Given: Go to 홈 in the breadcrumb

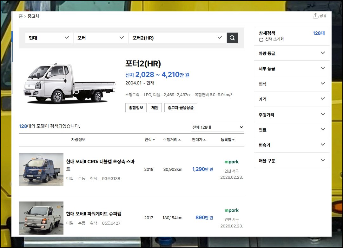Looking at the screenshot, I should click(21, 16).
